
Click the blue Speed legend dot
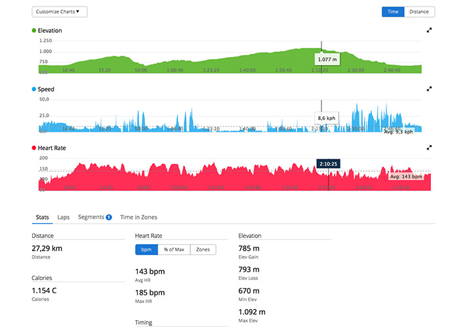point(34,89)
